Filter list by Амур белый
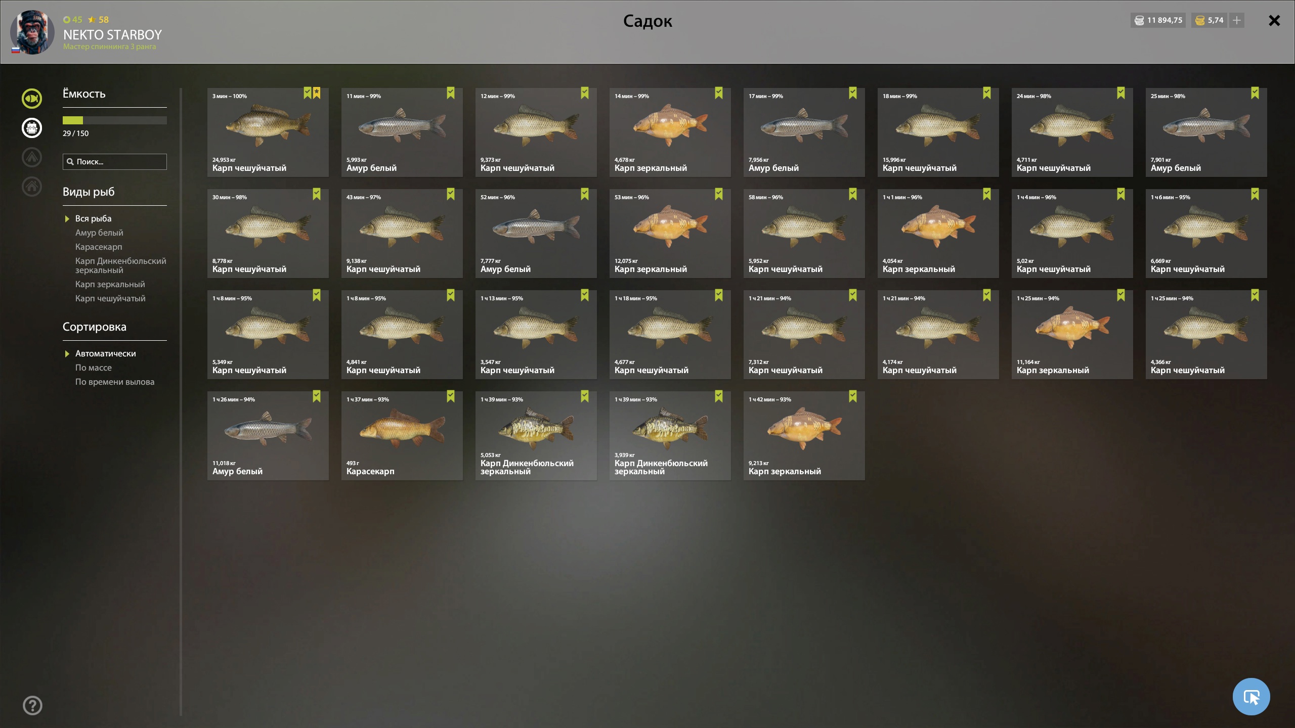The width and height of the screenshot is (1295, 728). (x=99, y=233)
